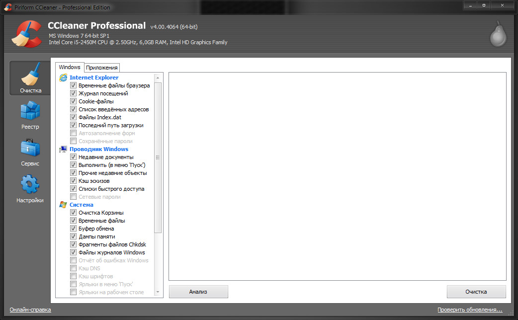
Task: Enable Ярлыки в меню 'Пуск' checkbox
Action: point(74,284)
